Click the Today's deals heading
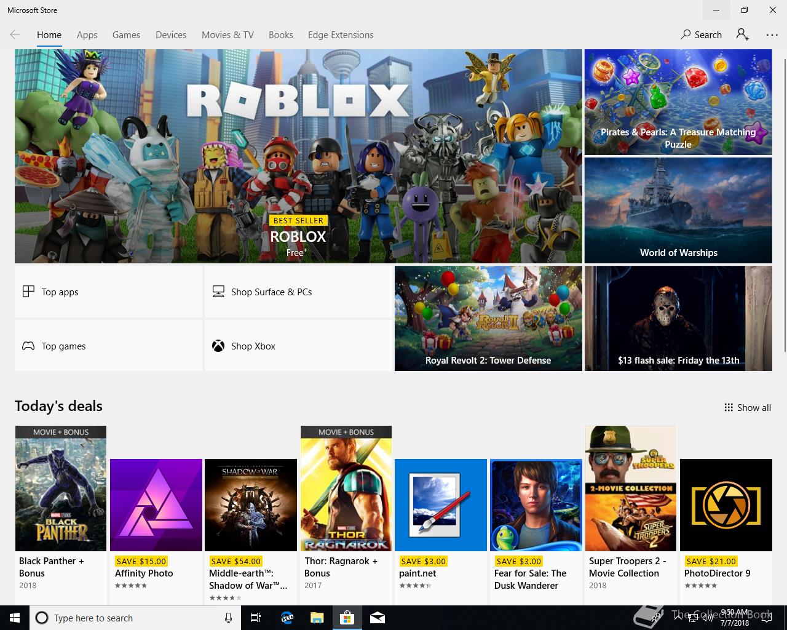 [58, 406]
